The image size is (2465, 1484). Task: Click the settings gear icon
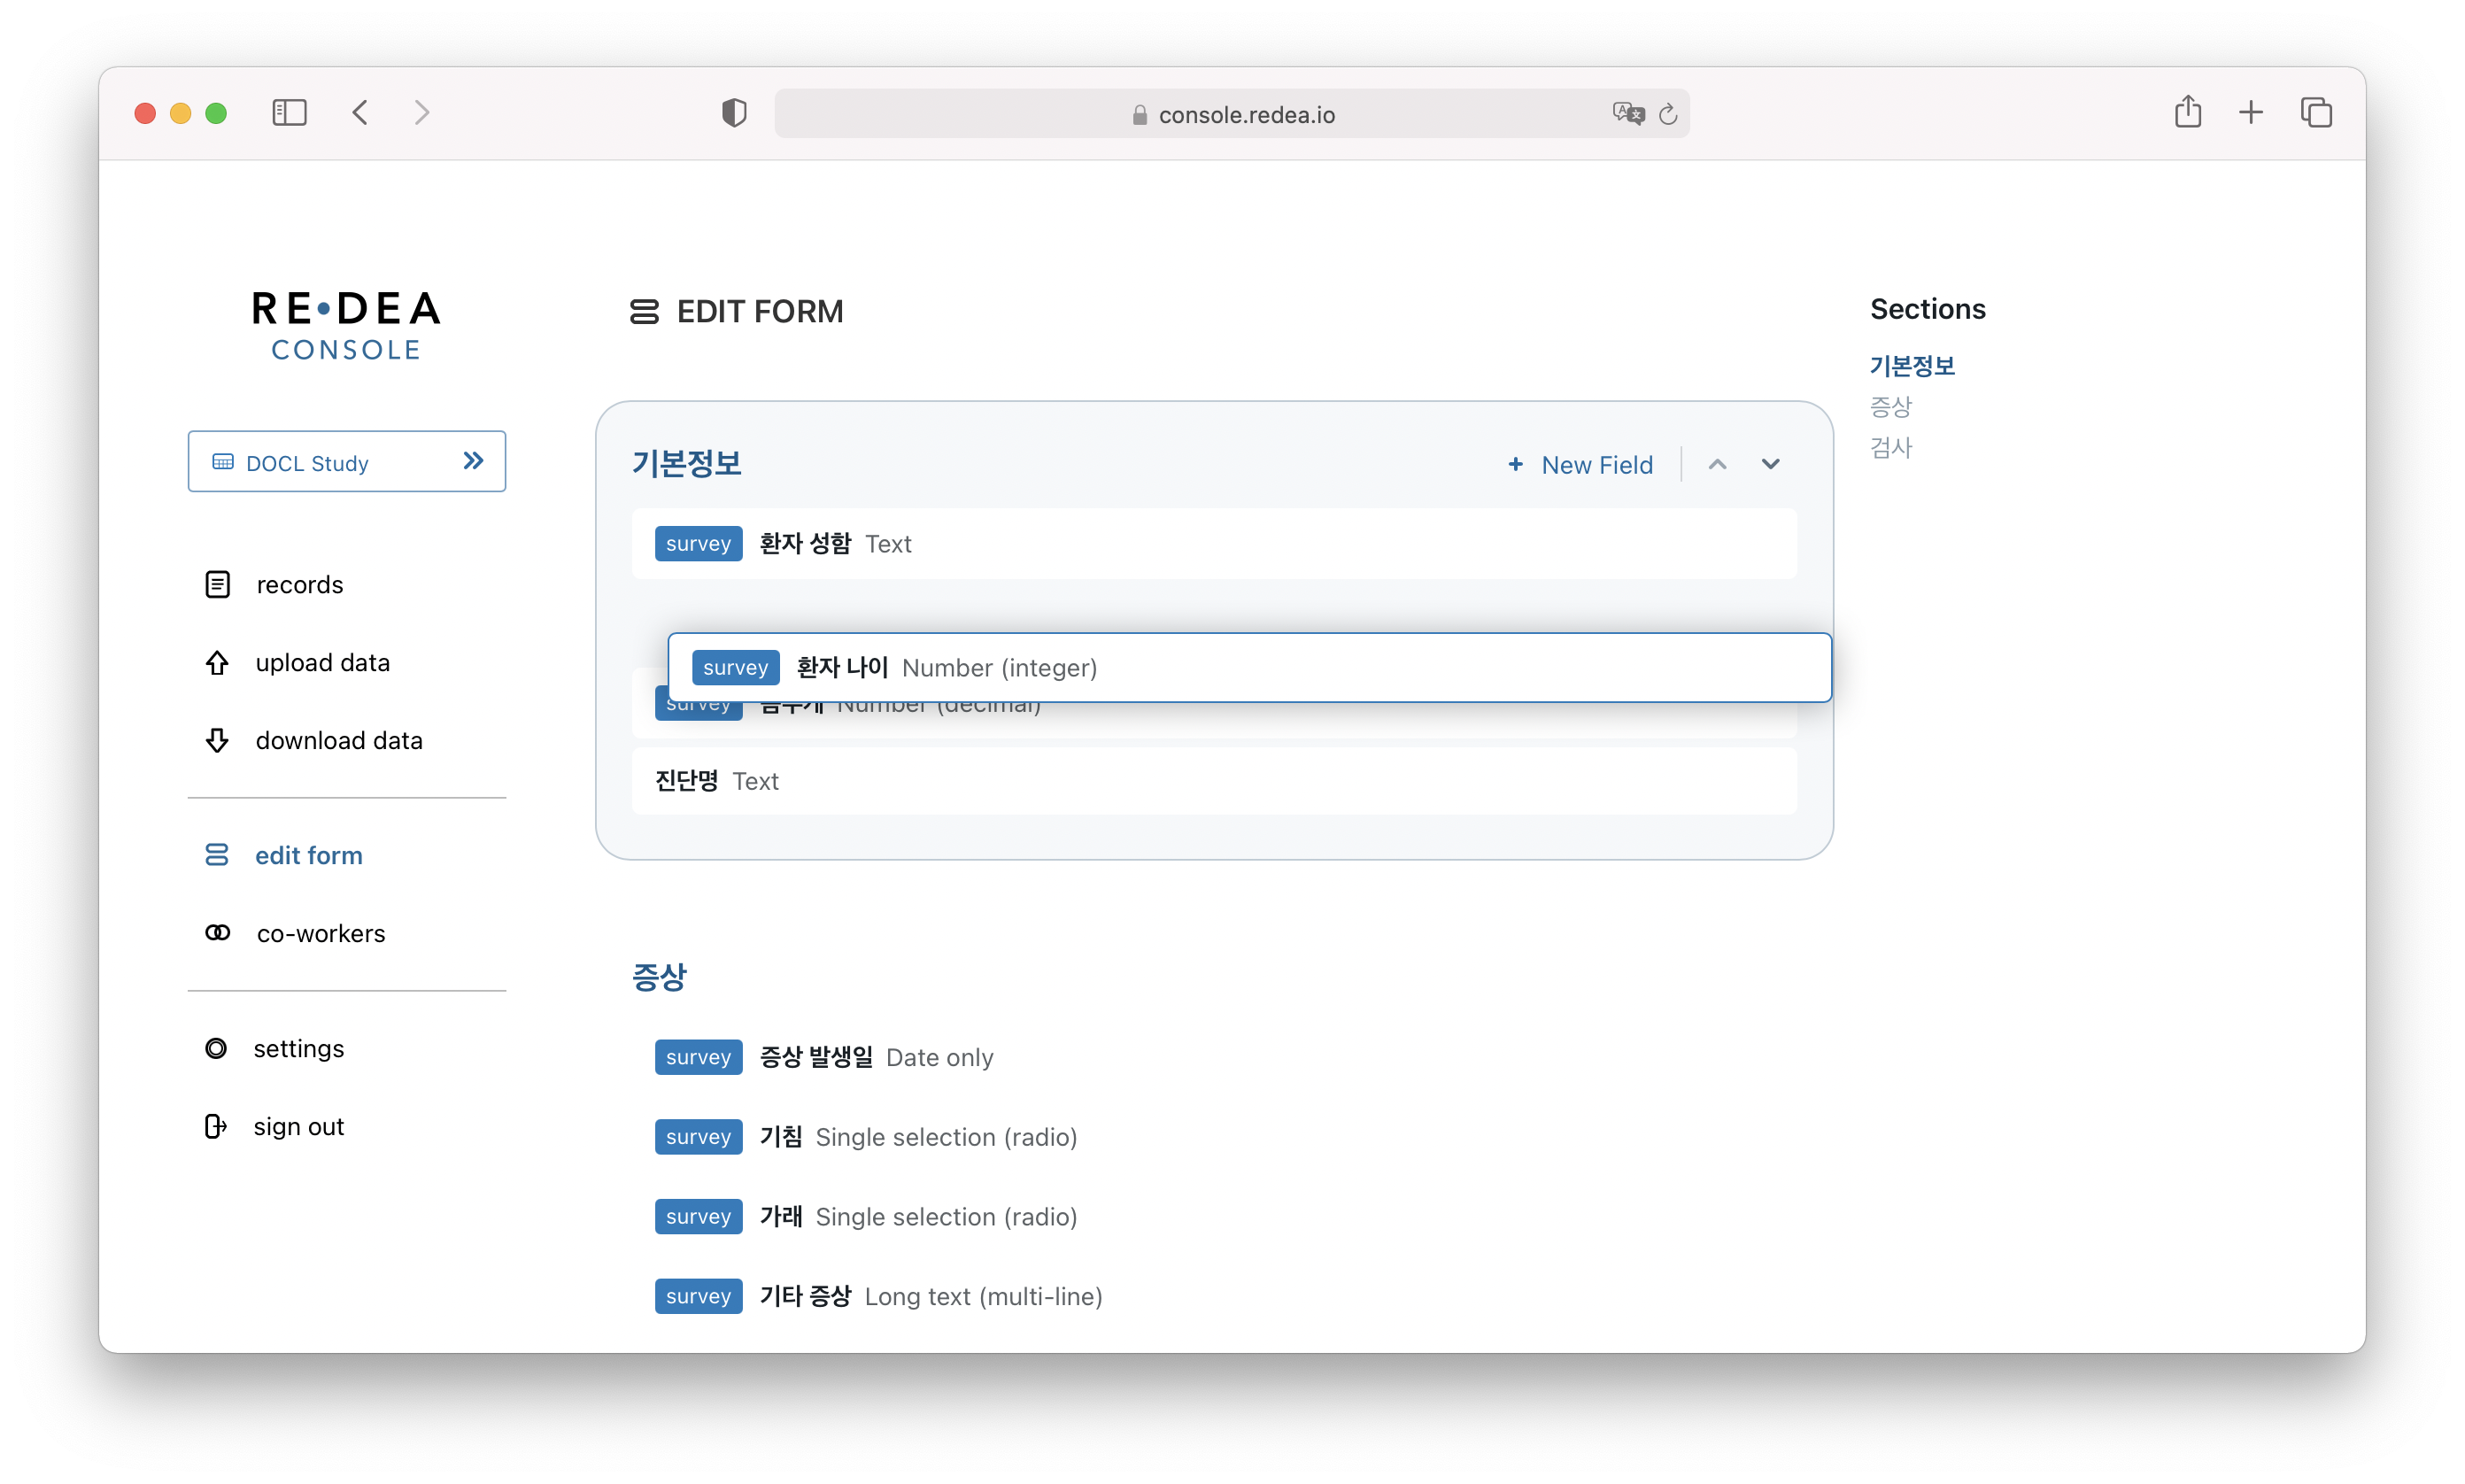click(216, 1048)
